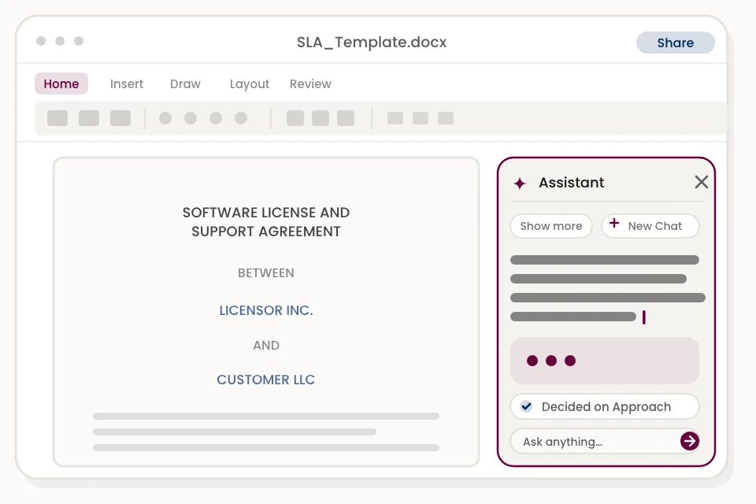Open the Home ribbon tab
756x504 pixels.
(61, 83)
